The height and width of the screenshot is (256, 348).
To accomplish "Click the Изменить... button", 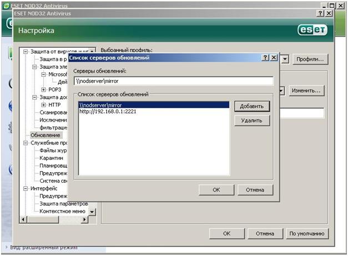I will 306,91.
